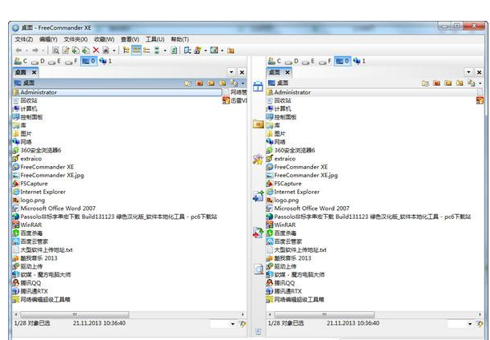Click the Back navigation arrow in toolbar
This screenshot has width=490, height=340.
[x=18, y=51]
